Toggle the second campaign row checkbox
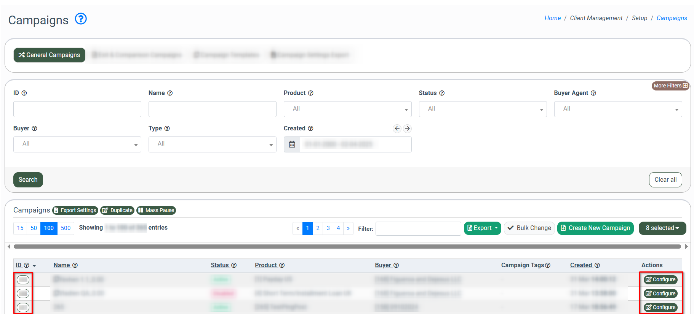The width and height of the screenshot is (694, 314). pyautogui.click(x=23, y=293)
